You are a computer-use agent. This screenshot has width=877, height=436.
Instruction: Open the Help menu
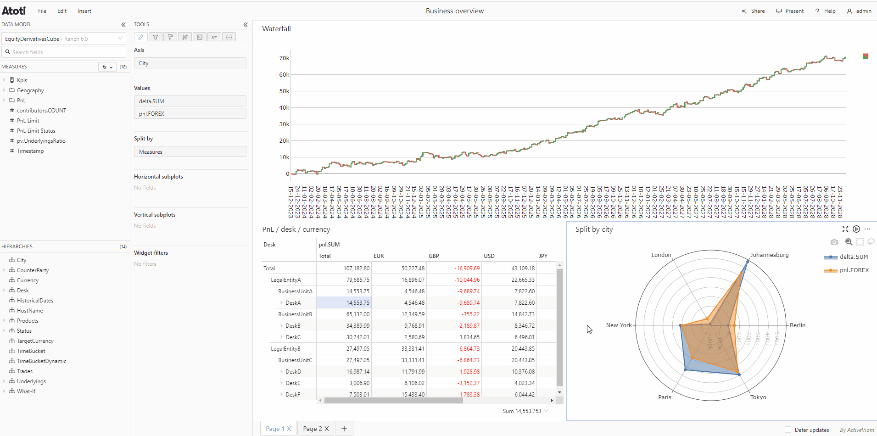click(x=825, y=11)
